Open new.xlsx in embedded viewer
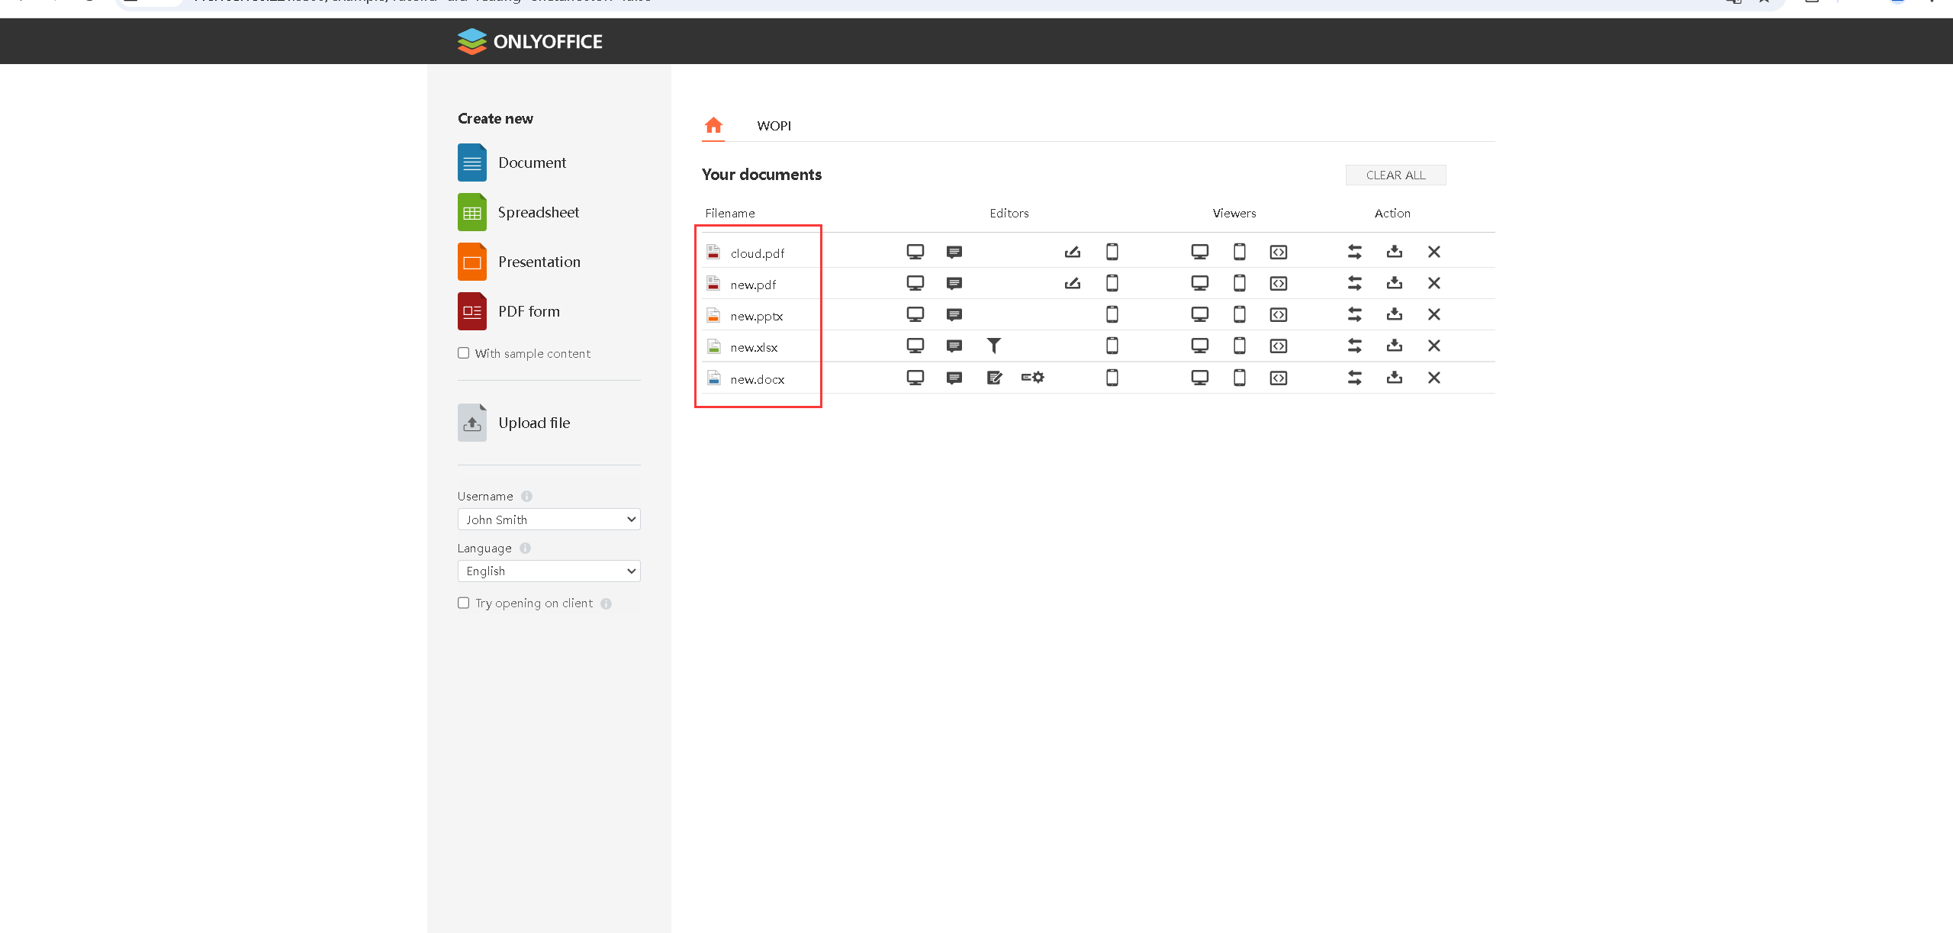This screenshot has width=1953, height=933. [1278, 346]
